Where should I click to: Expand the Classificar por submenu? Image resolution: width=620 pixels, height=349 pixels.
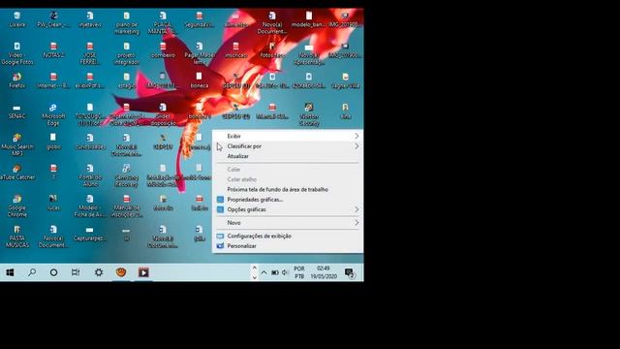(x=288, y=146)
